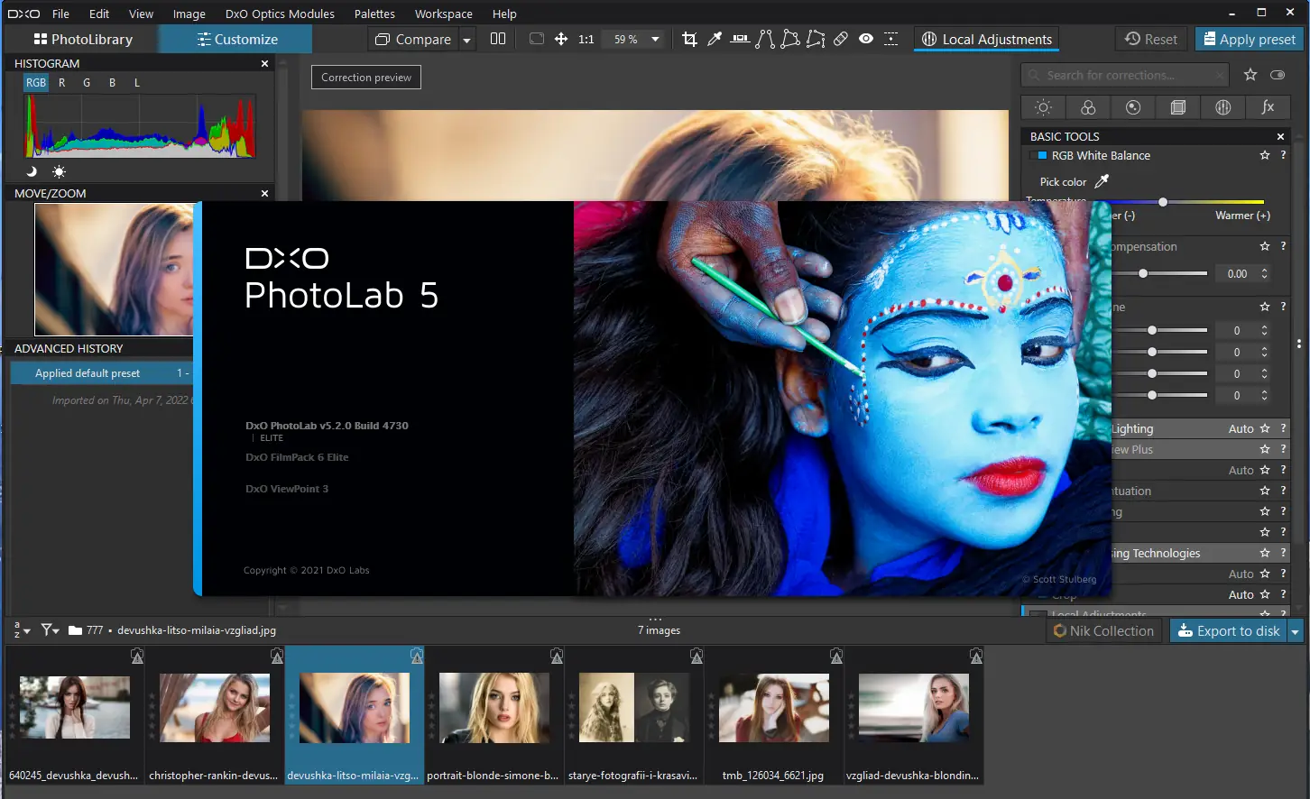Click the Apply preset button

pyautogui.click(x=1249, y=39)
